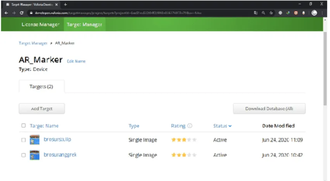
Task: Click the Add Target button
Action: click(41, 109)
